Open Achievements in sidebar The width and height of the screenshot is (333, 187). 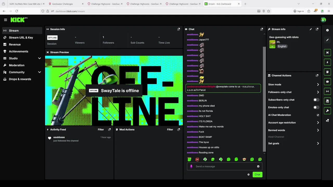tap(22, 51)
